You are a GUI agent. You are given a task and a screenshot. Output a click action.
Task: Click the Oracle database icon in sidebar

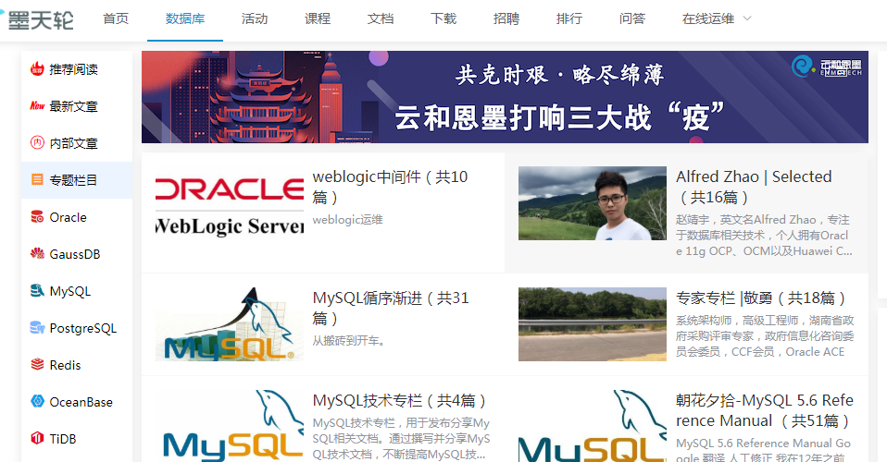click(x=37, y=217)
